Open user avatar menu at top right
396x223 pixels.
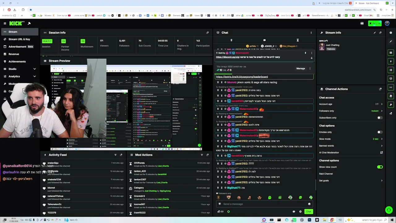(387, 24)
